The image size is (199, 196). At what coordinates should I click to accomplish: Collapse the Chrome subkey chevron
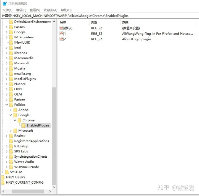point(15,120)
